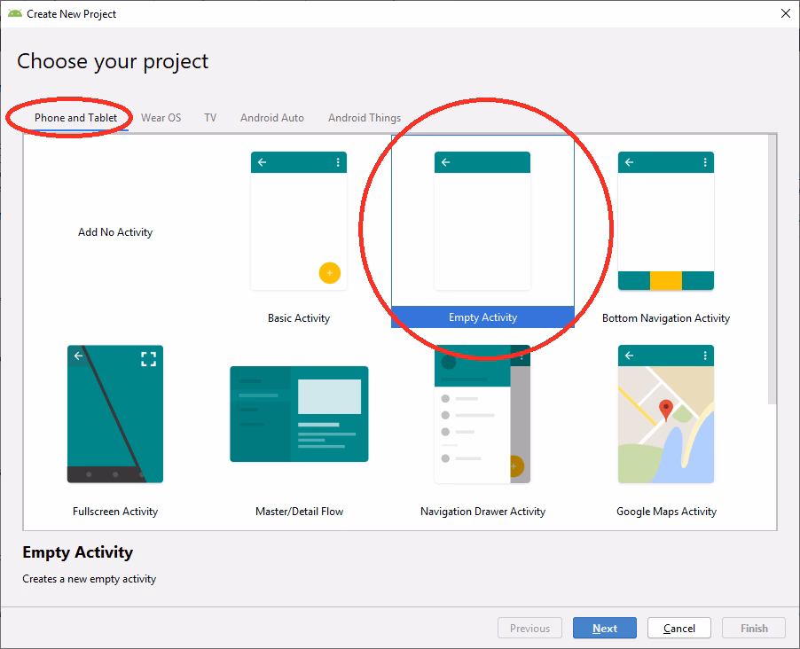Switch to the Android Auto tab
The width and height of the screenshot is (800, 649).
(271, 117)
